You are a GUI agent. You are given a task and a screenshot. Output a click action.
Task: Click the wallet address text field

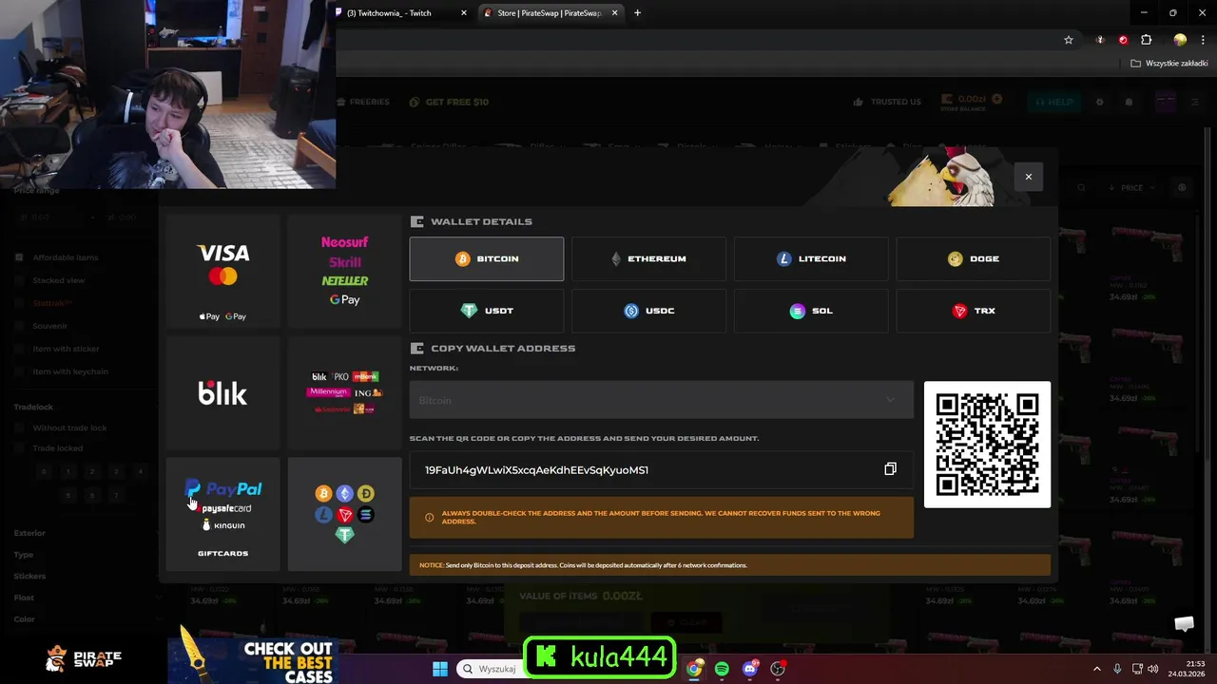click(662, 469)
